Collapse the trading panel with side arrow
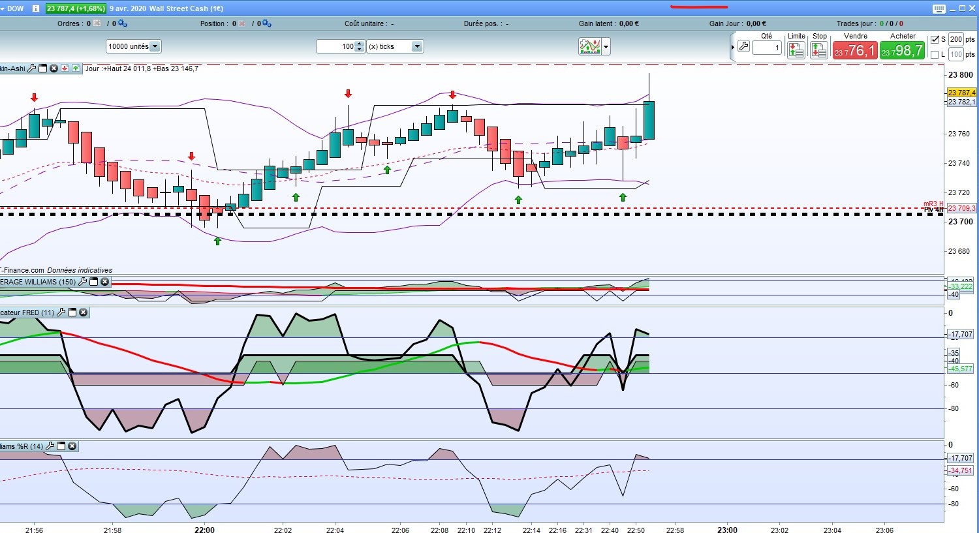Viewport: 979px width, 533px height. [733, 46]
